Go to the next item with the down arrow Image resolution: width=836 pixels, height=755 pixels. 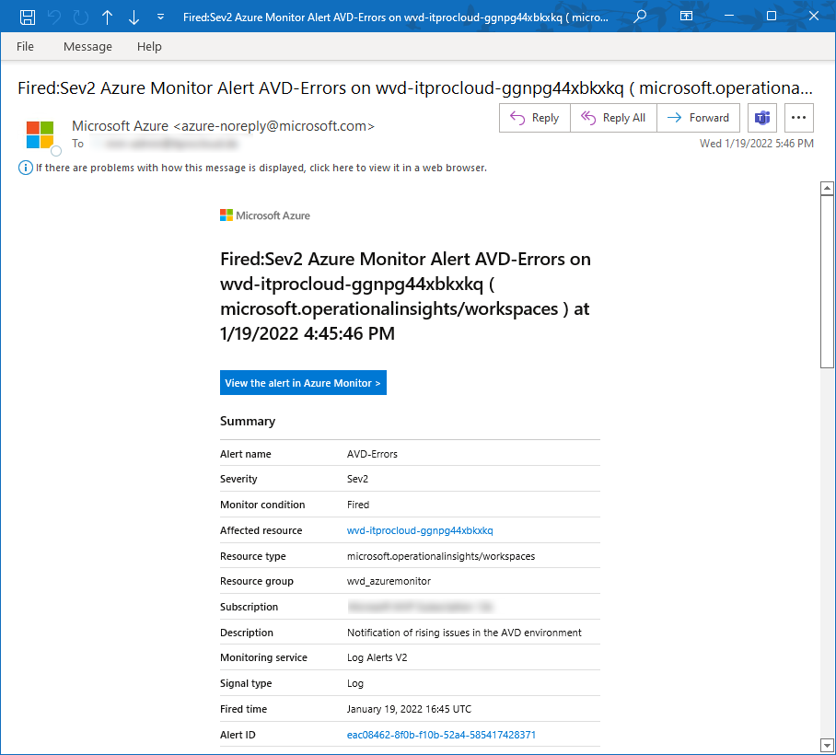134,17
